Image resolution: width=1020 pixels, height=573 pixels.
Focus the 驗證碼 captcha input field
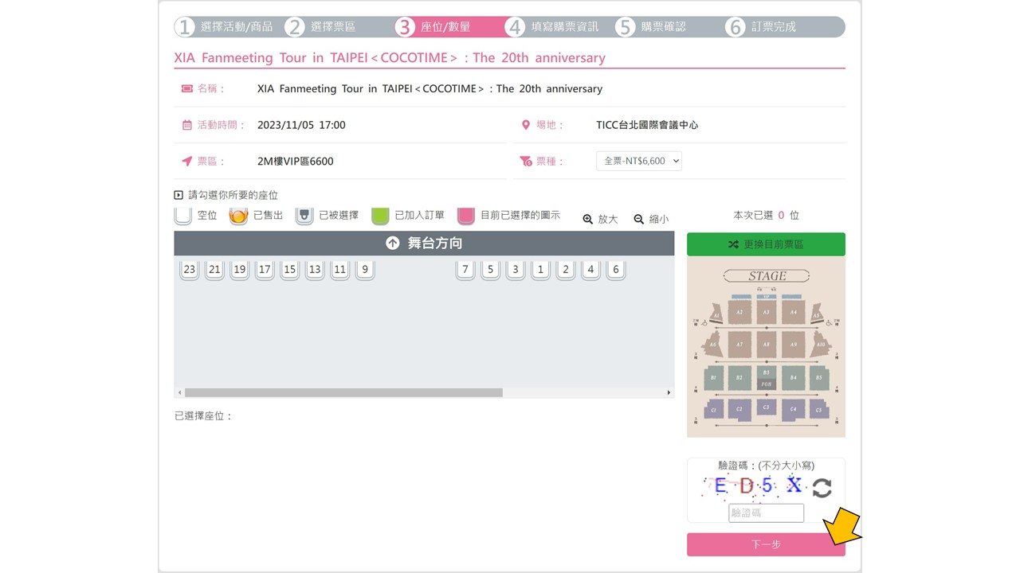point(766,513)
